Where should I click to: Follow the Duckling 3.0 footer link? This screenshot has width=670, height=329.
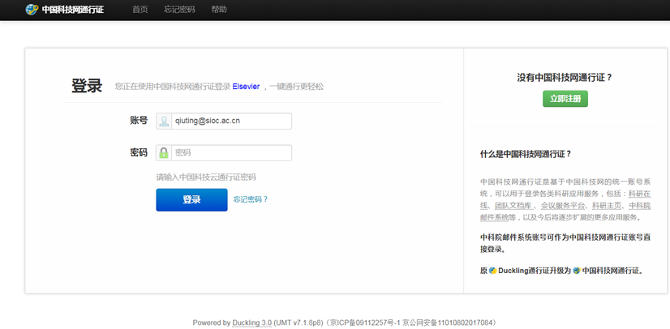tap(251, 323)
